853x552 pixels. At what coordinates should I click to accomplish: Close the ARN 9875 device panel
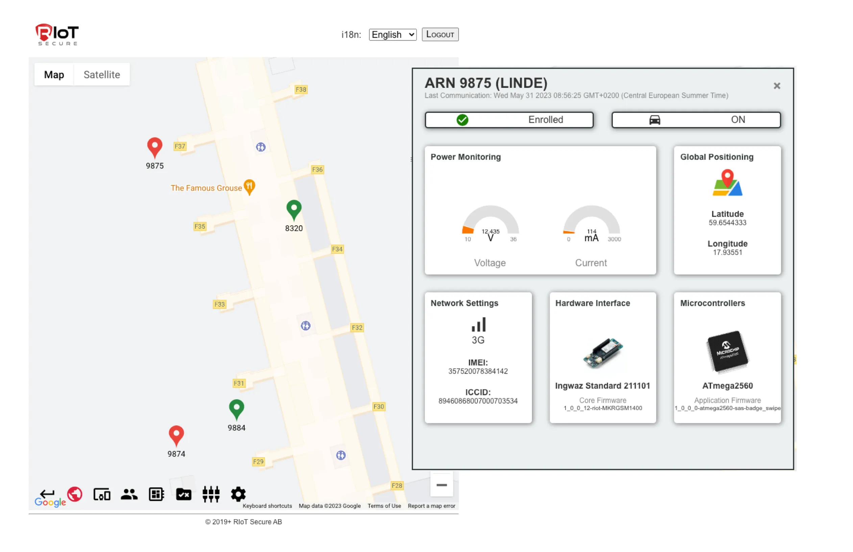coord(777,86)
